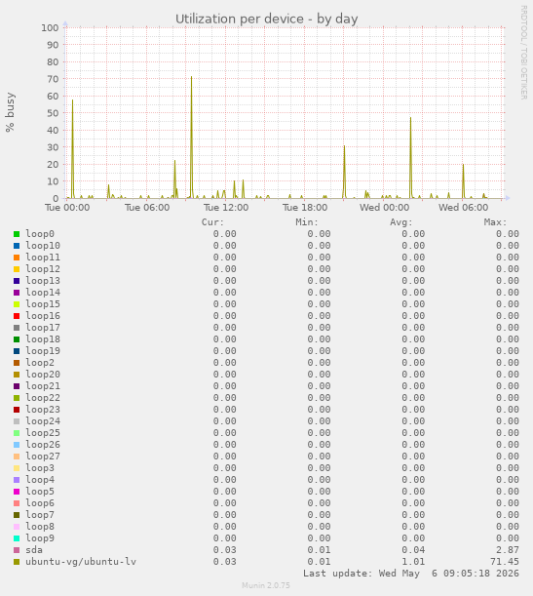Click the 'Cur:' column header

tap(213, 222)
